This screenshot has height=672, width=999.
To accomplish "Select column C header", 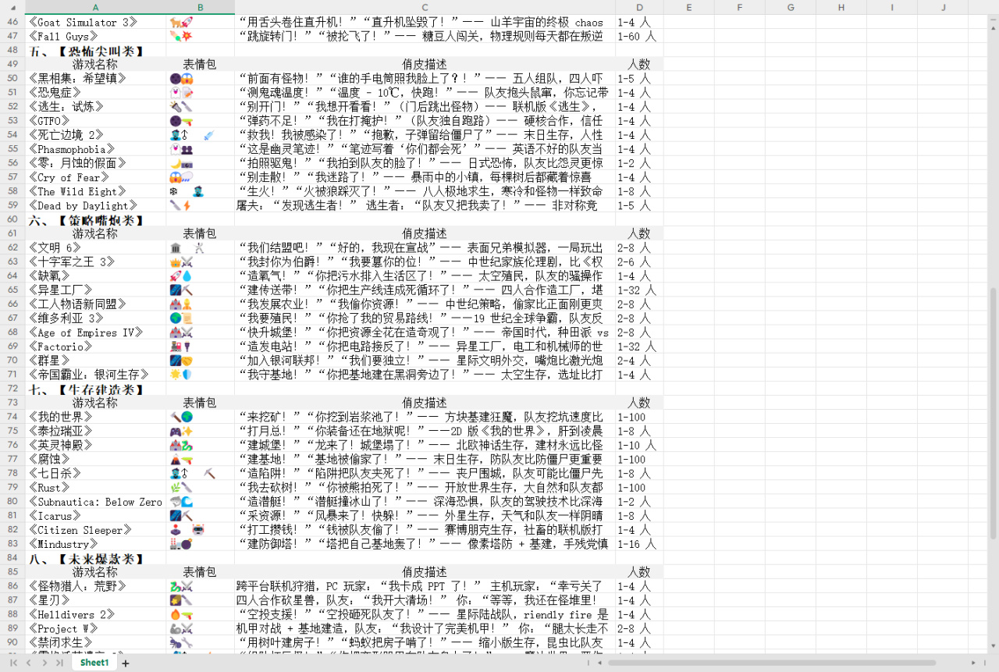I will (425, 7).
